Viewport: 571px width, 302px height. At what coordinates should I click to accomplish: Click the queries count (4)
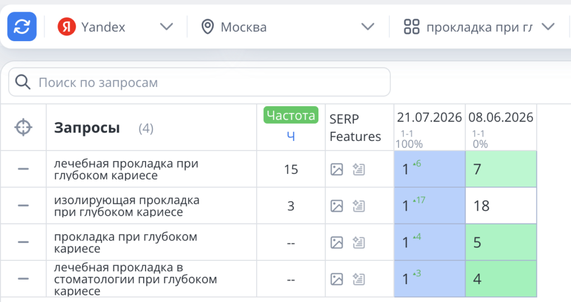(x=146, y=129)
